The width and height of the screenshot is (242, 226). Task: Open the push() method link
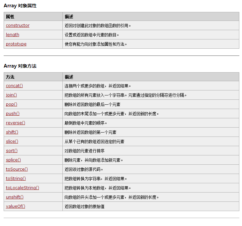(13, 114)
